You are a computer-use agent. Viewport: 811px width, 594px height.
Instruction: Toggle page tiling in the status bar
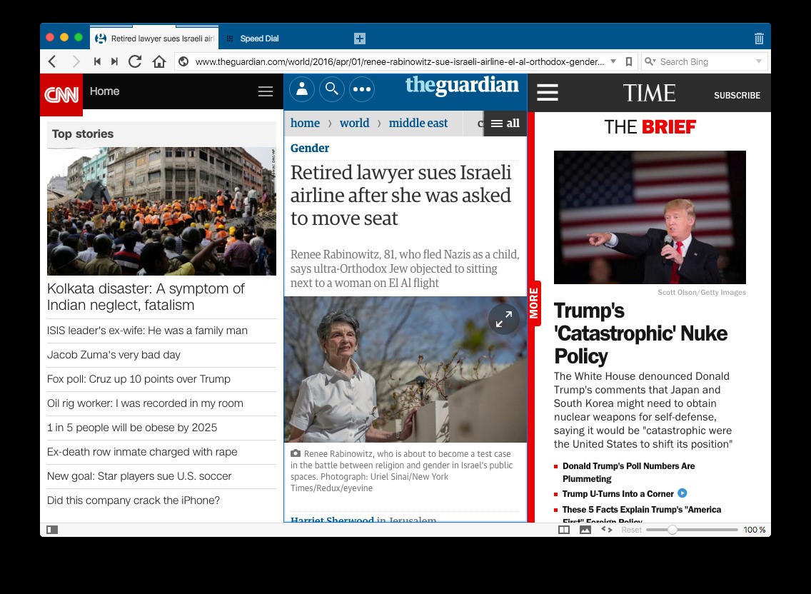563,529
